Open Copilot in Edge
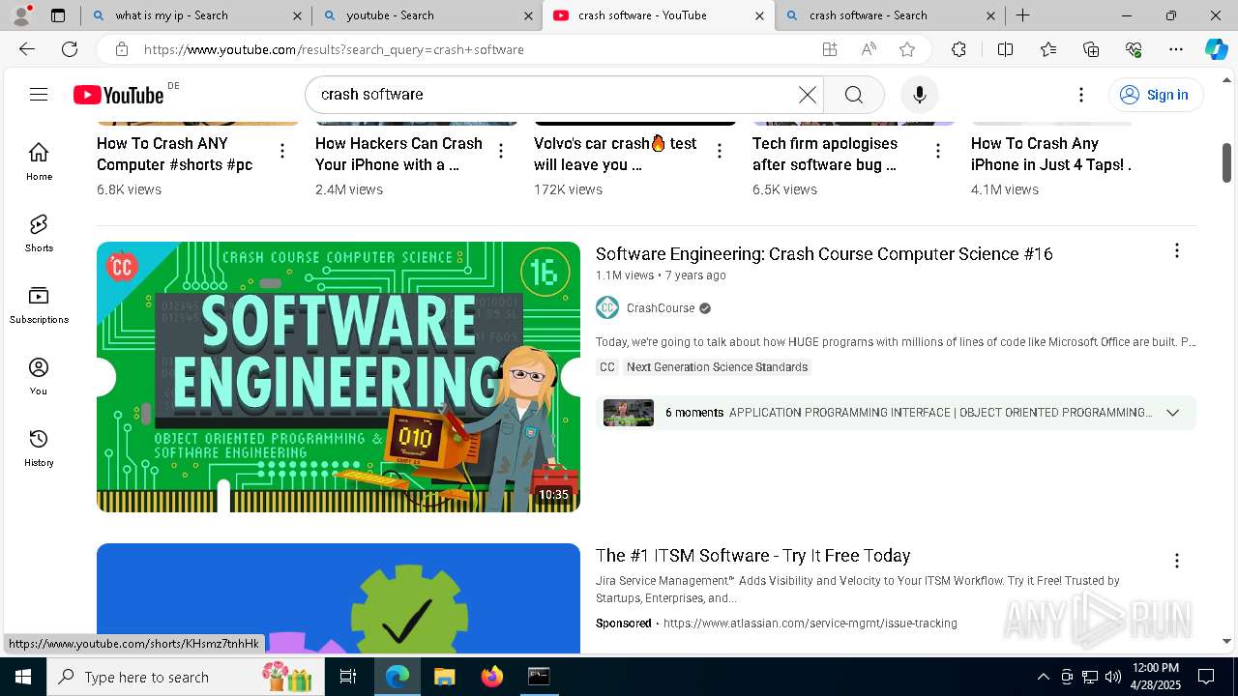Viewport: 1238px width, 696px height. point(1216,49)
